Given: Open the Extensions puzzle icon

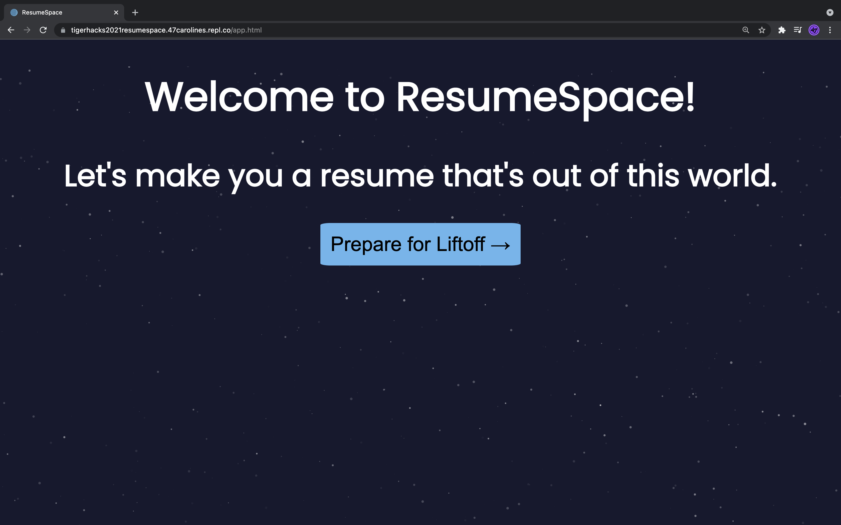Looking at the screenshot, I should pos(782,30).
